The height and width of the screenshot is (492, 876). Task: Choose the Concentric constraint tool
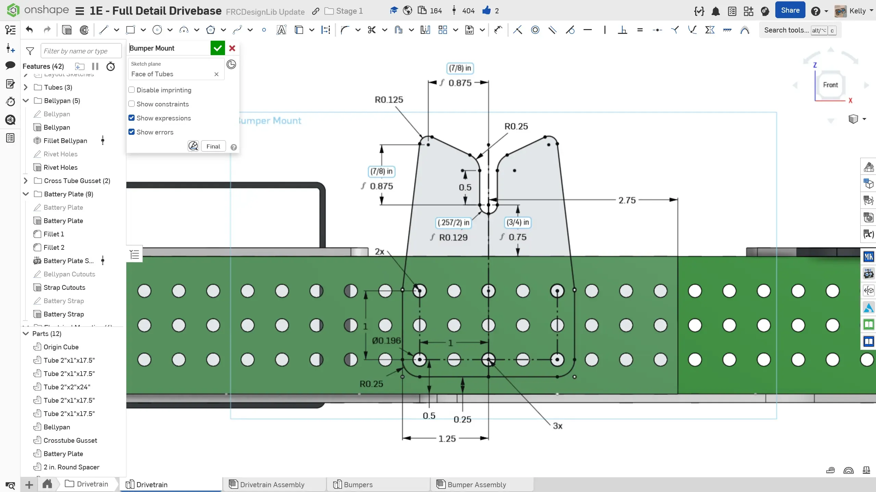[535, 30]
